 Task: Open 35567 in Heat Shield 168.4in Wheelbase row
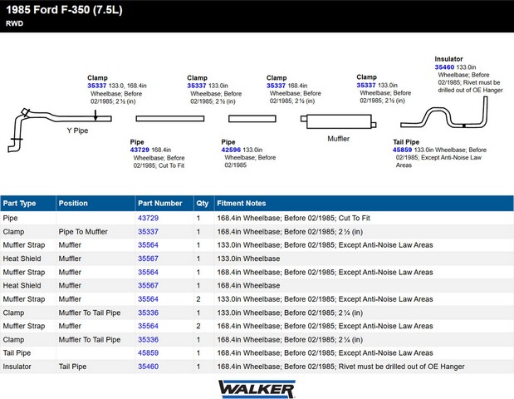(x=148, y=286)
